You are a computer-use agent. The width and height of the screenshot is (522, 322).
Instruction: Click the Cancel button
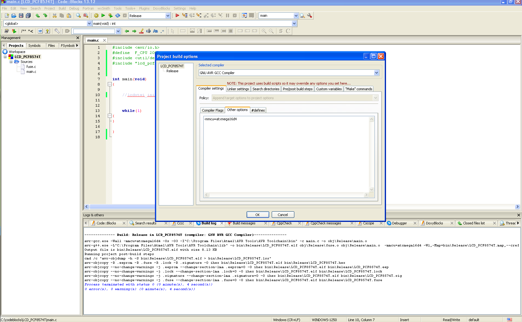pos(283,215)
